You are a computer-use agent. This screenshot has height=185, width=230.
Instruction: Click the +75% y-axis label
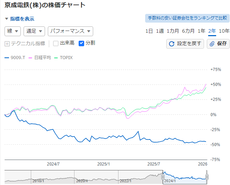[x=215, y=70]
